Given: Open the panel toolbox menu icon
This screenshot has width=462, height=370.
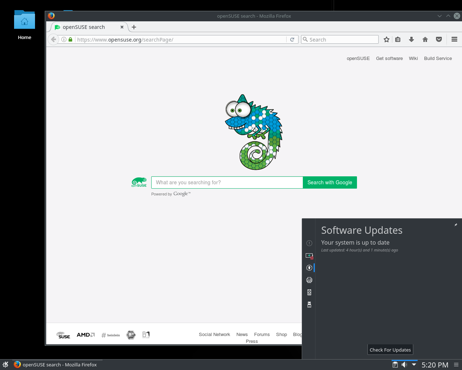Looking at the screenshot, I should [x=456, y=365].
